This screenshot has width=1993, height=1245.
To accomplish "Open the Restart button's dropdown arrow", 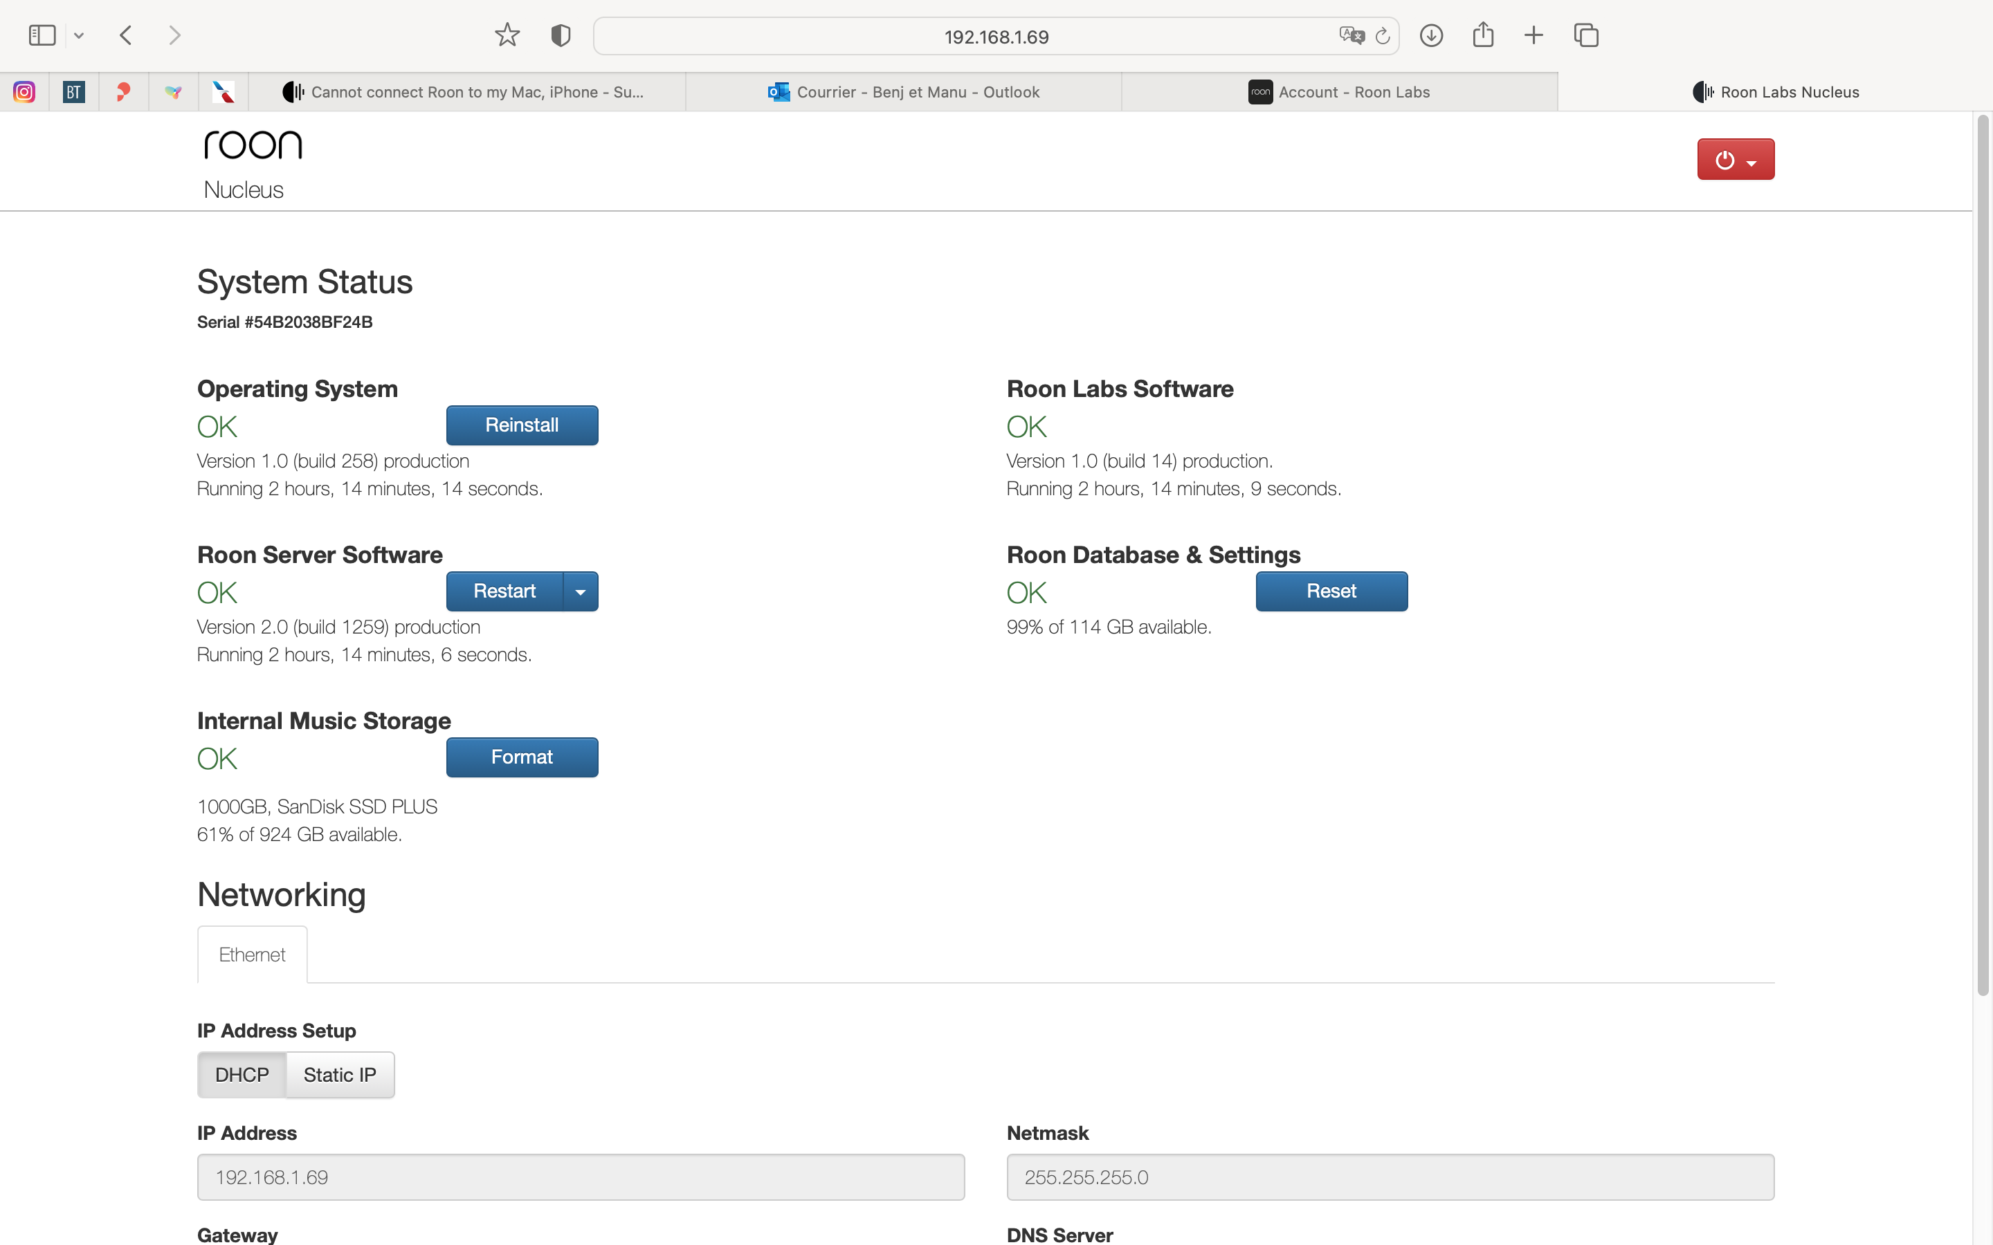I will pyautogui.click(x=581, y=591).
